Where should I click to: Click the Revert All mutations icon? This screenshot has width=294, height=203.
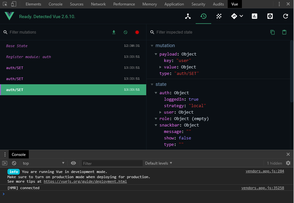coord(125,32)
